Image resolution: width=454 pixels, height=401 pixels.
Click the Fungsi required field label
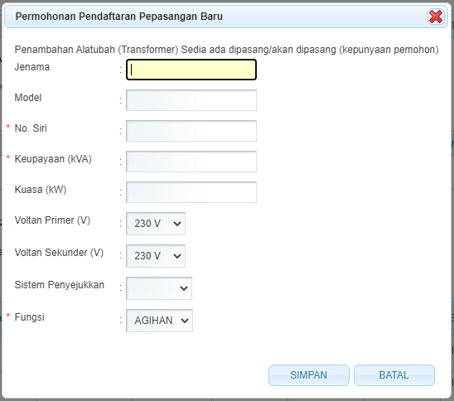[30, 317]
